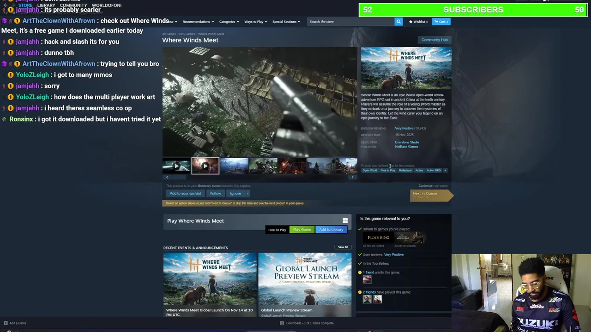591x332 pixels.
Task: Click the Windows platform icon
Action: tap(345, 221)
